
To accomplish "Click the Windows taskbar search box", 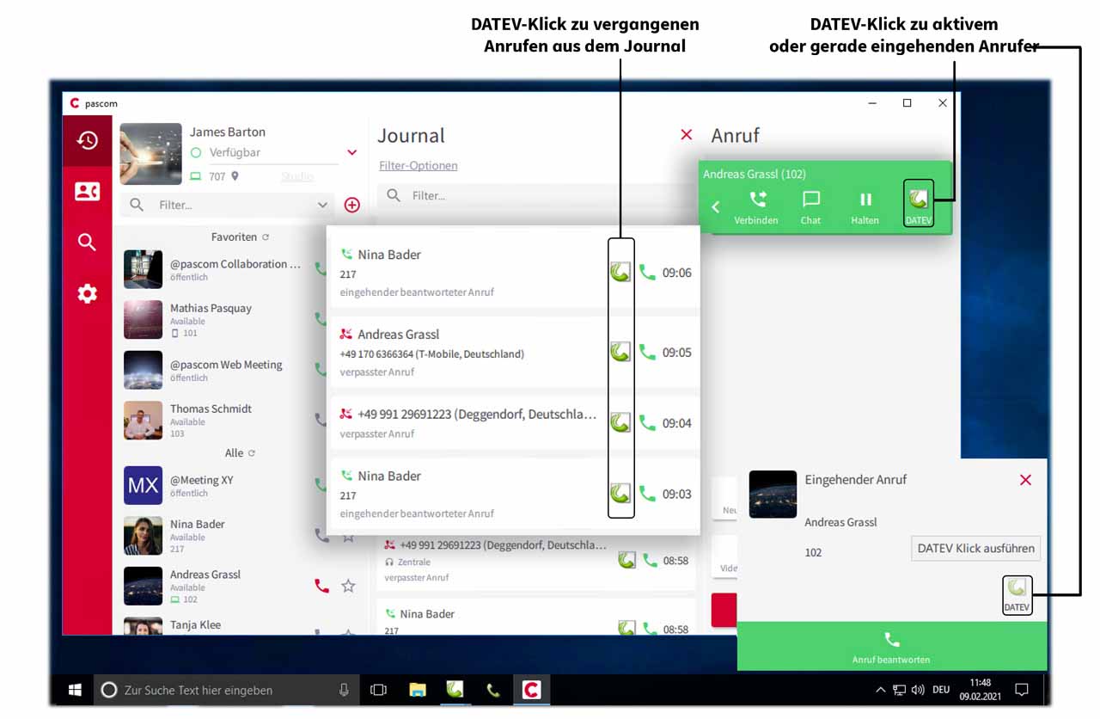I will (x=226, y=690).
